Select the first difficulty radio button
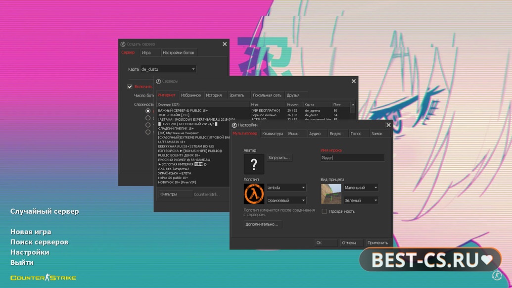 point(148,111)
